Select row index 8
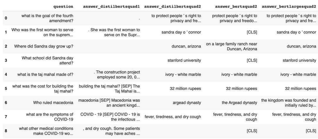Image resolution: width=318 pixels, height=139 pixels. [x=6, y=131]
